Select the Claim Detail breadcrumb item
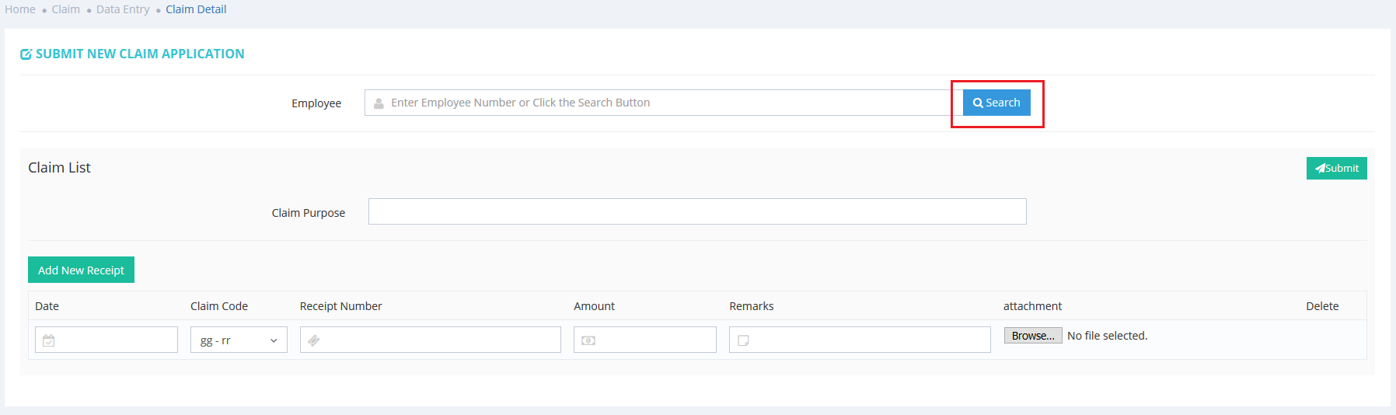 (x=196, y=9)
